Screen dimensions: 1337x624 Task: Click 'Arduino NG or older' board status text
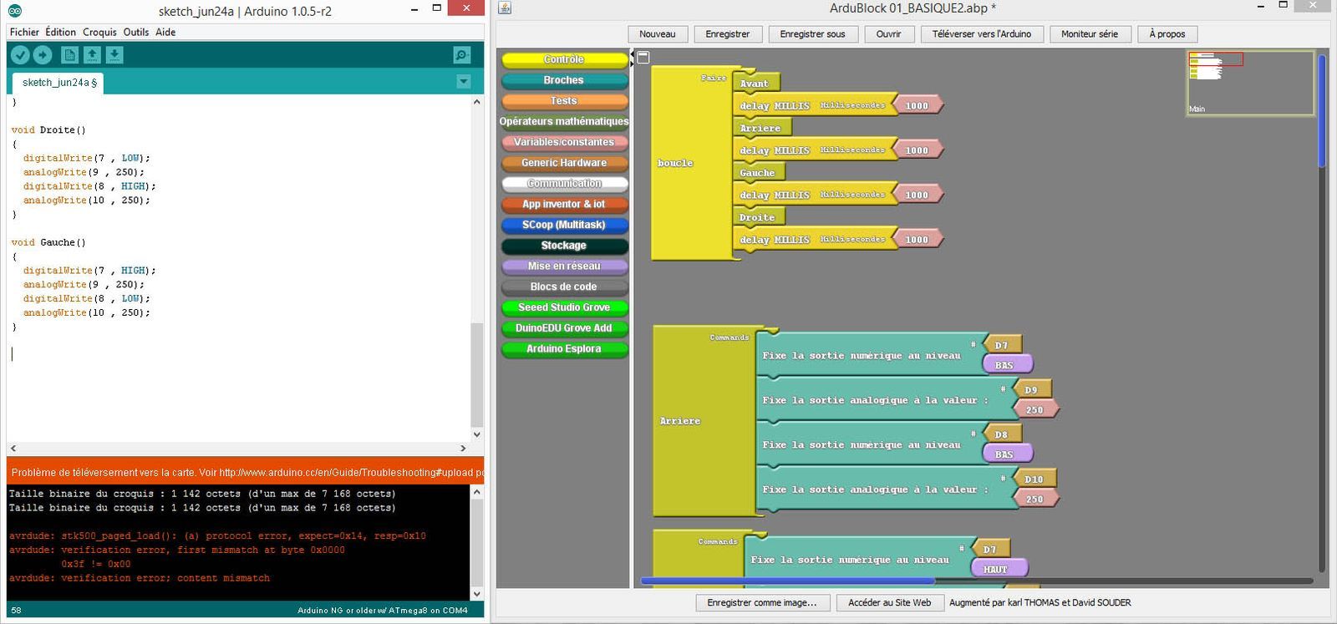(x=383, y=611)
